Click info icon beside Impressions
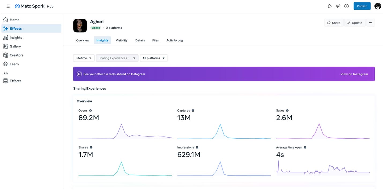The width and height of the screenshot is (383, 190). click(197, 147)
